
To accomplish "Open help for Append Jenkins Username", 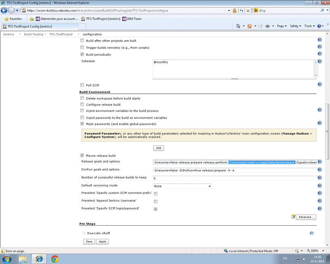I will pyautogui.click(x=319, y=201).
